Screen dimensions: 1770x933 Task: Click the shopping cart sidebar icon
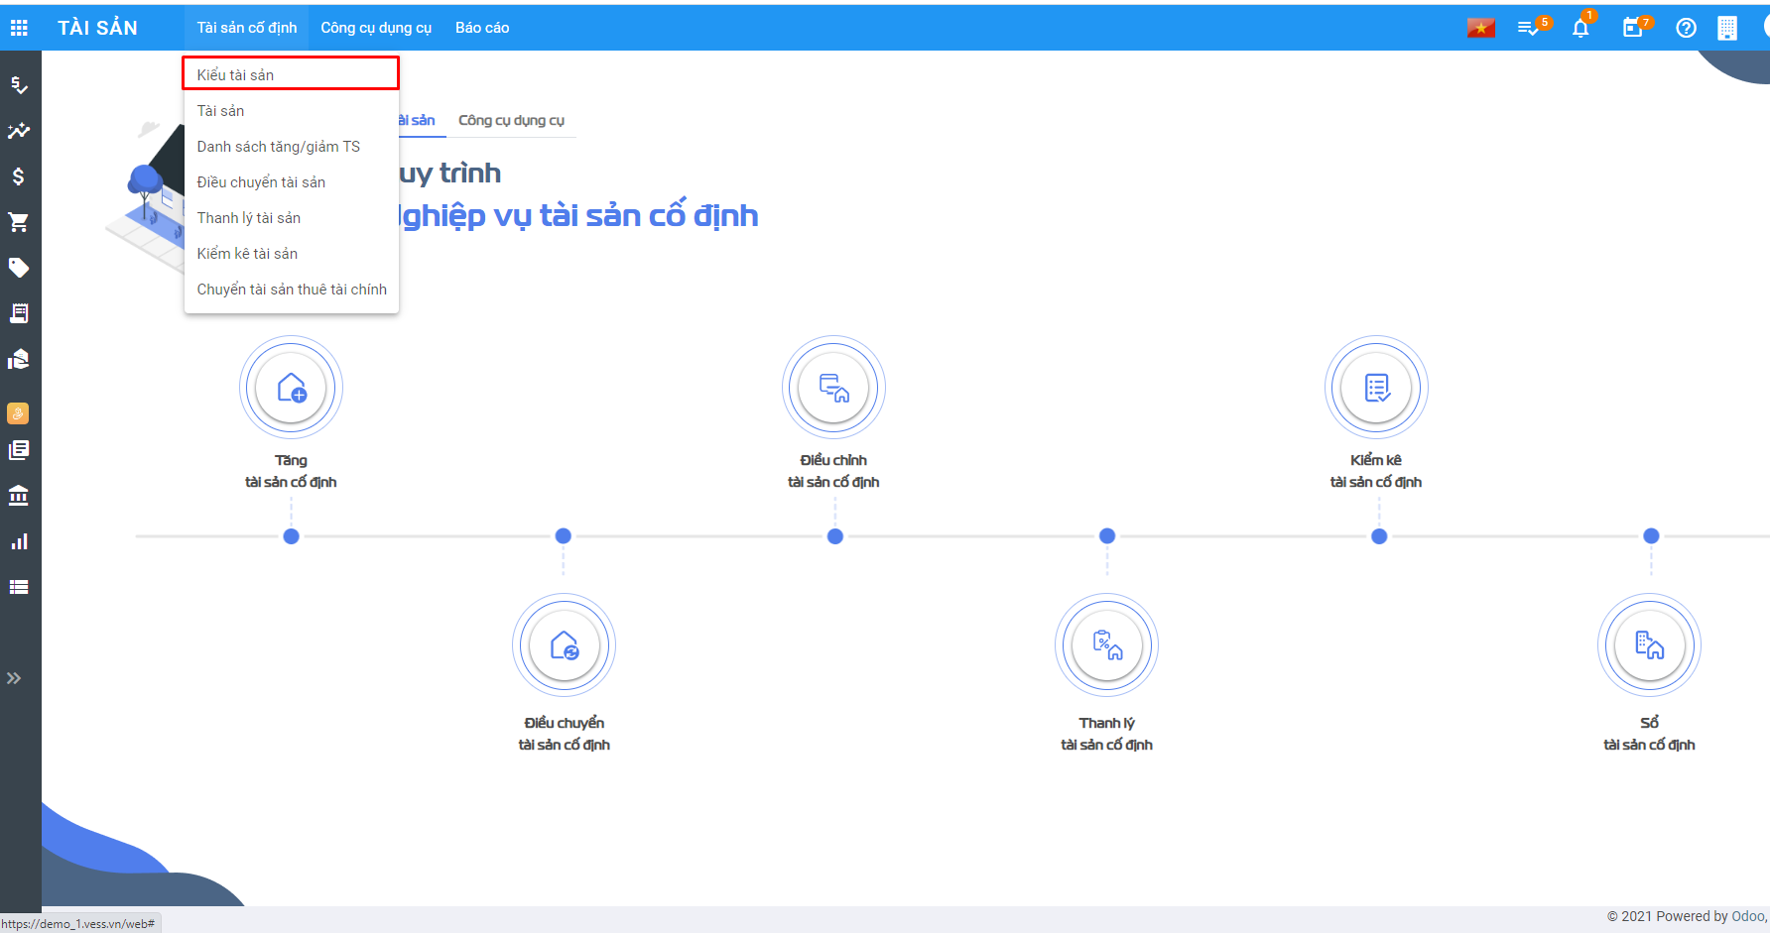19,222
